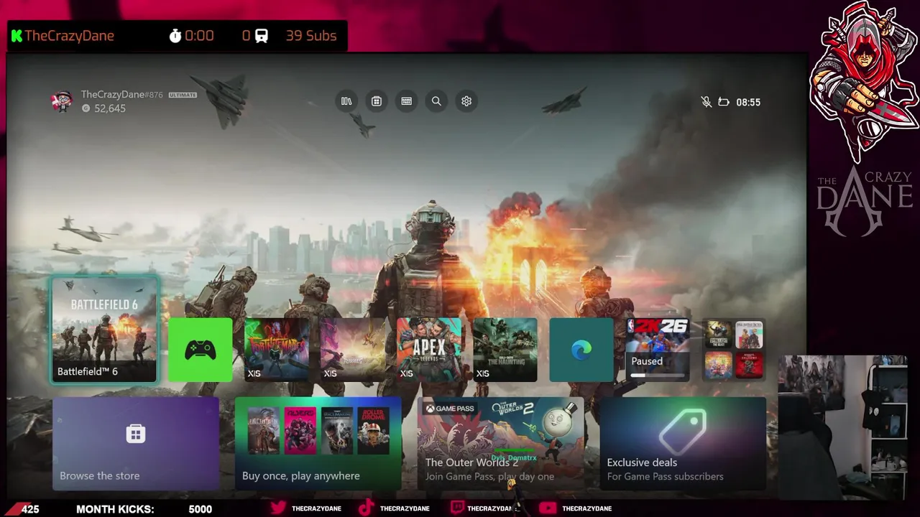Open TheCrazyDane profile gamerpic
The width and height of the screenshot is (920, 517).
coord(63,101)
